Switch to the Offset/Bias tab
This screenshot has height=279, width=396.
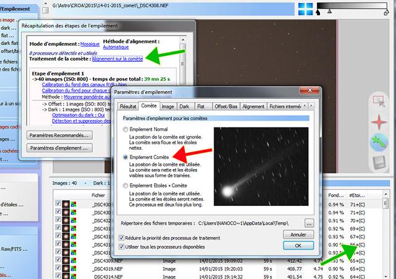(x=226, y=106)
